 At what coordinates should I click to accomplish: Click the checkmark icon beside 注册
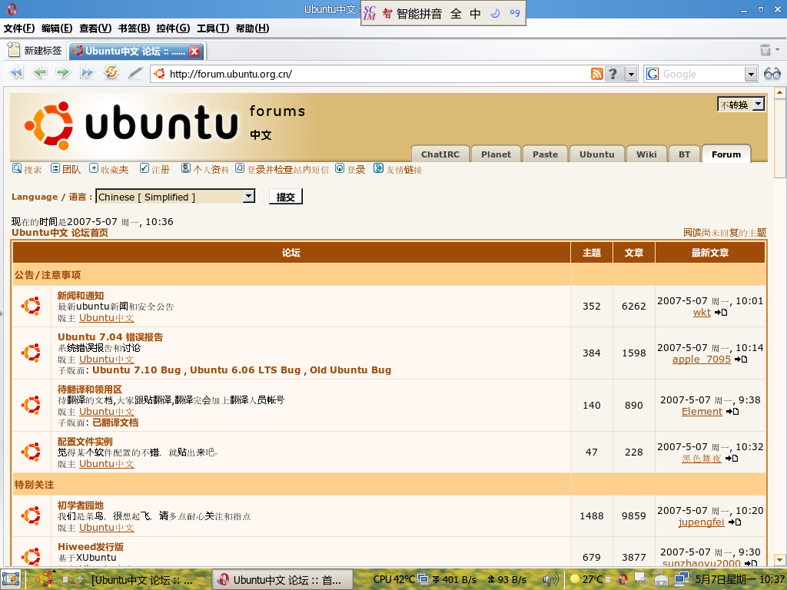click(x=144, y=168)
